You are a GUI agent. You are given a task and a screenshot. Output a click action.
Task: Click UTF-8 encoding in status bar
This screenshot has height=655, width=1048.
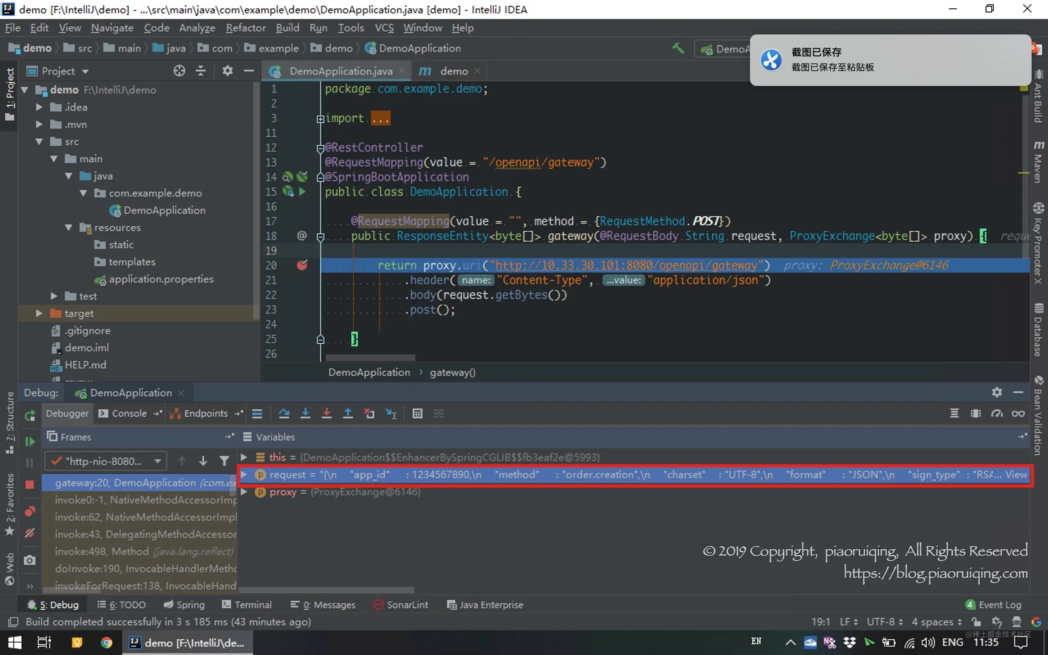(884, 622)
